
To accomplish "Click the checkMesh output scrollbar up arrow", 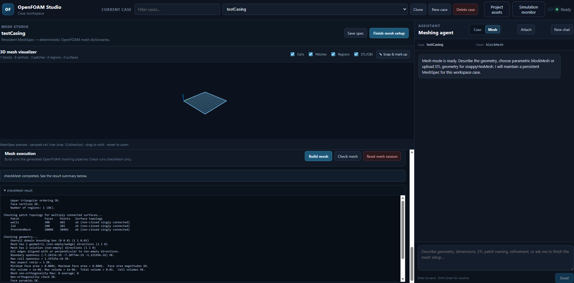I will [403, 198].
